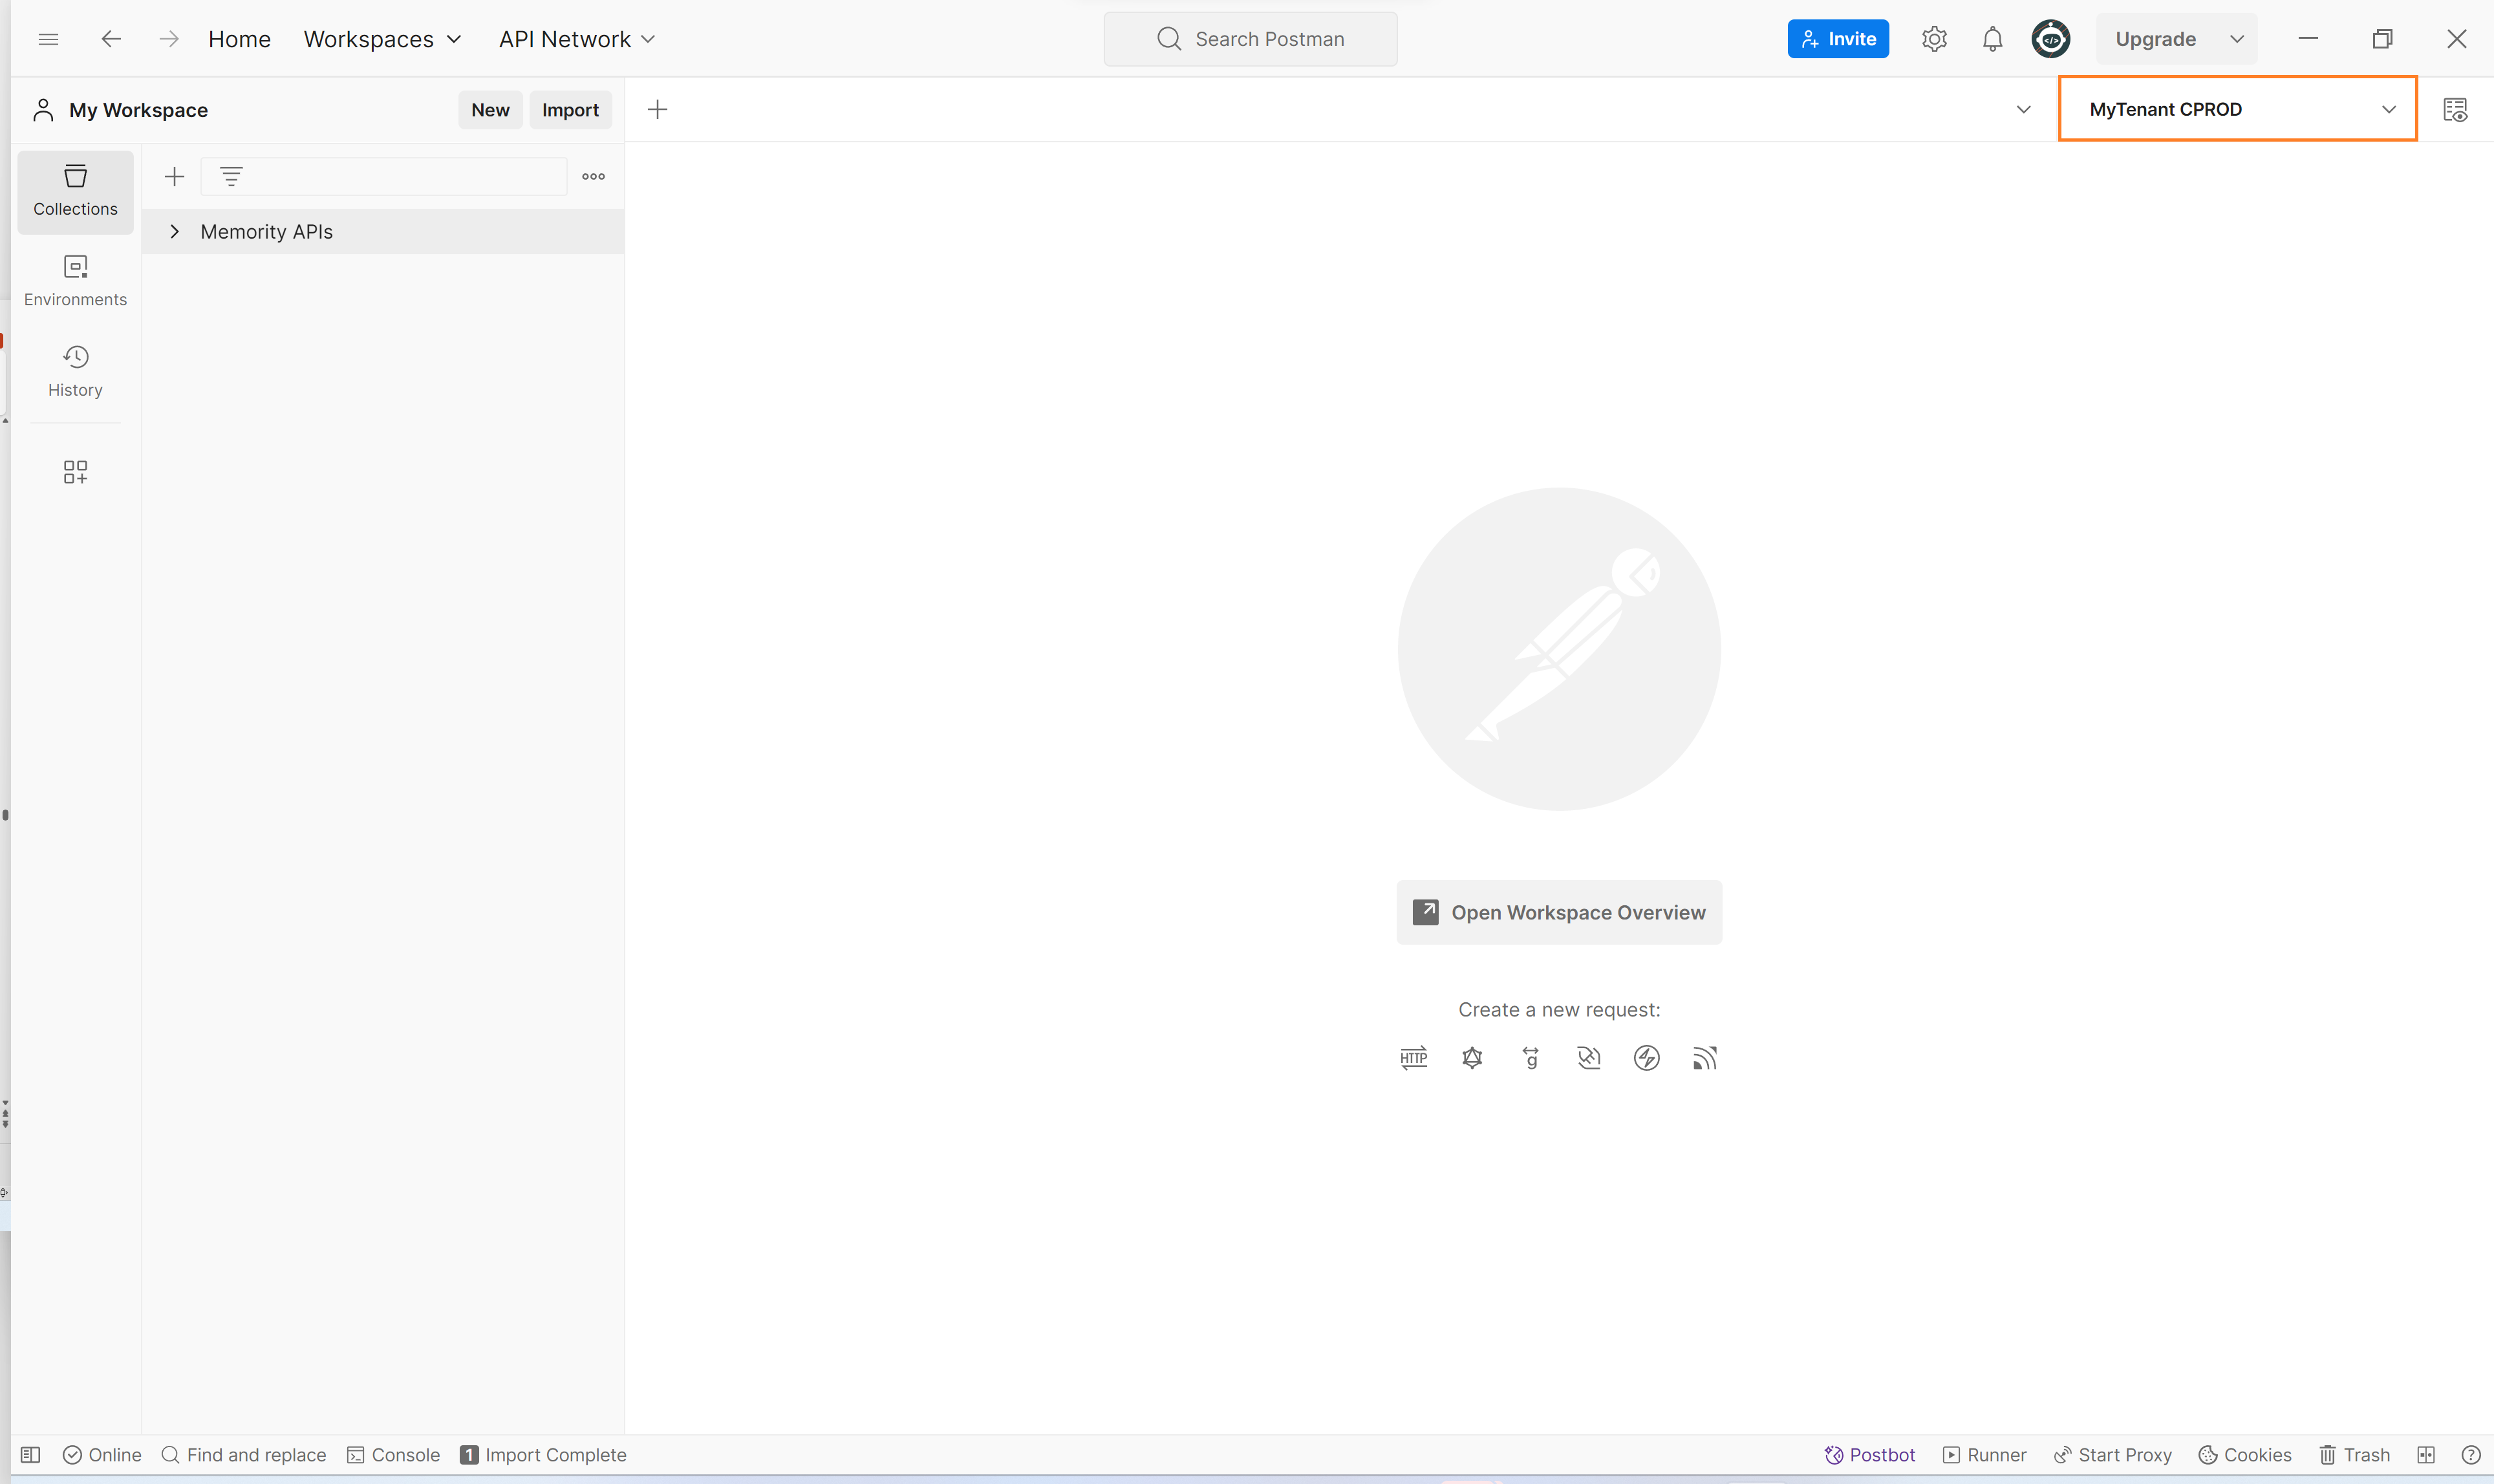
Task: Create a new GraphQL request icon
Action: 1471,1058
